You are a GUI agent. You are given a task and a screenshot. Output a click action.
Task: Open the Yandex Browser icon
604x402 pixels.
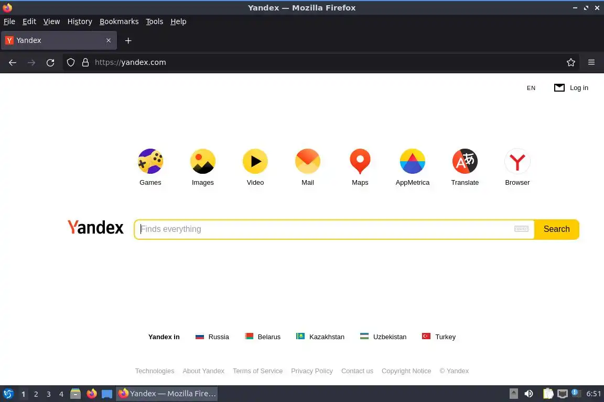pyautogui.click(x=517, y=161)
